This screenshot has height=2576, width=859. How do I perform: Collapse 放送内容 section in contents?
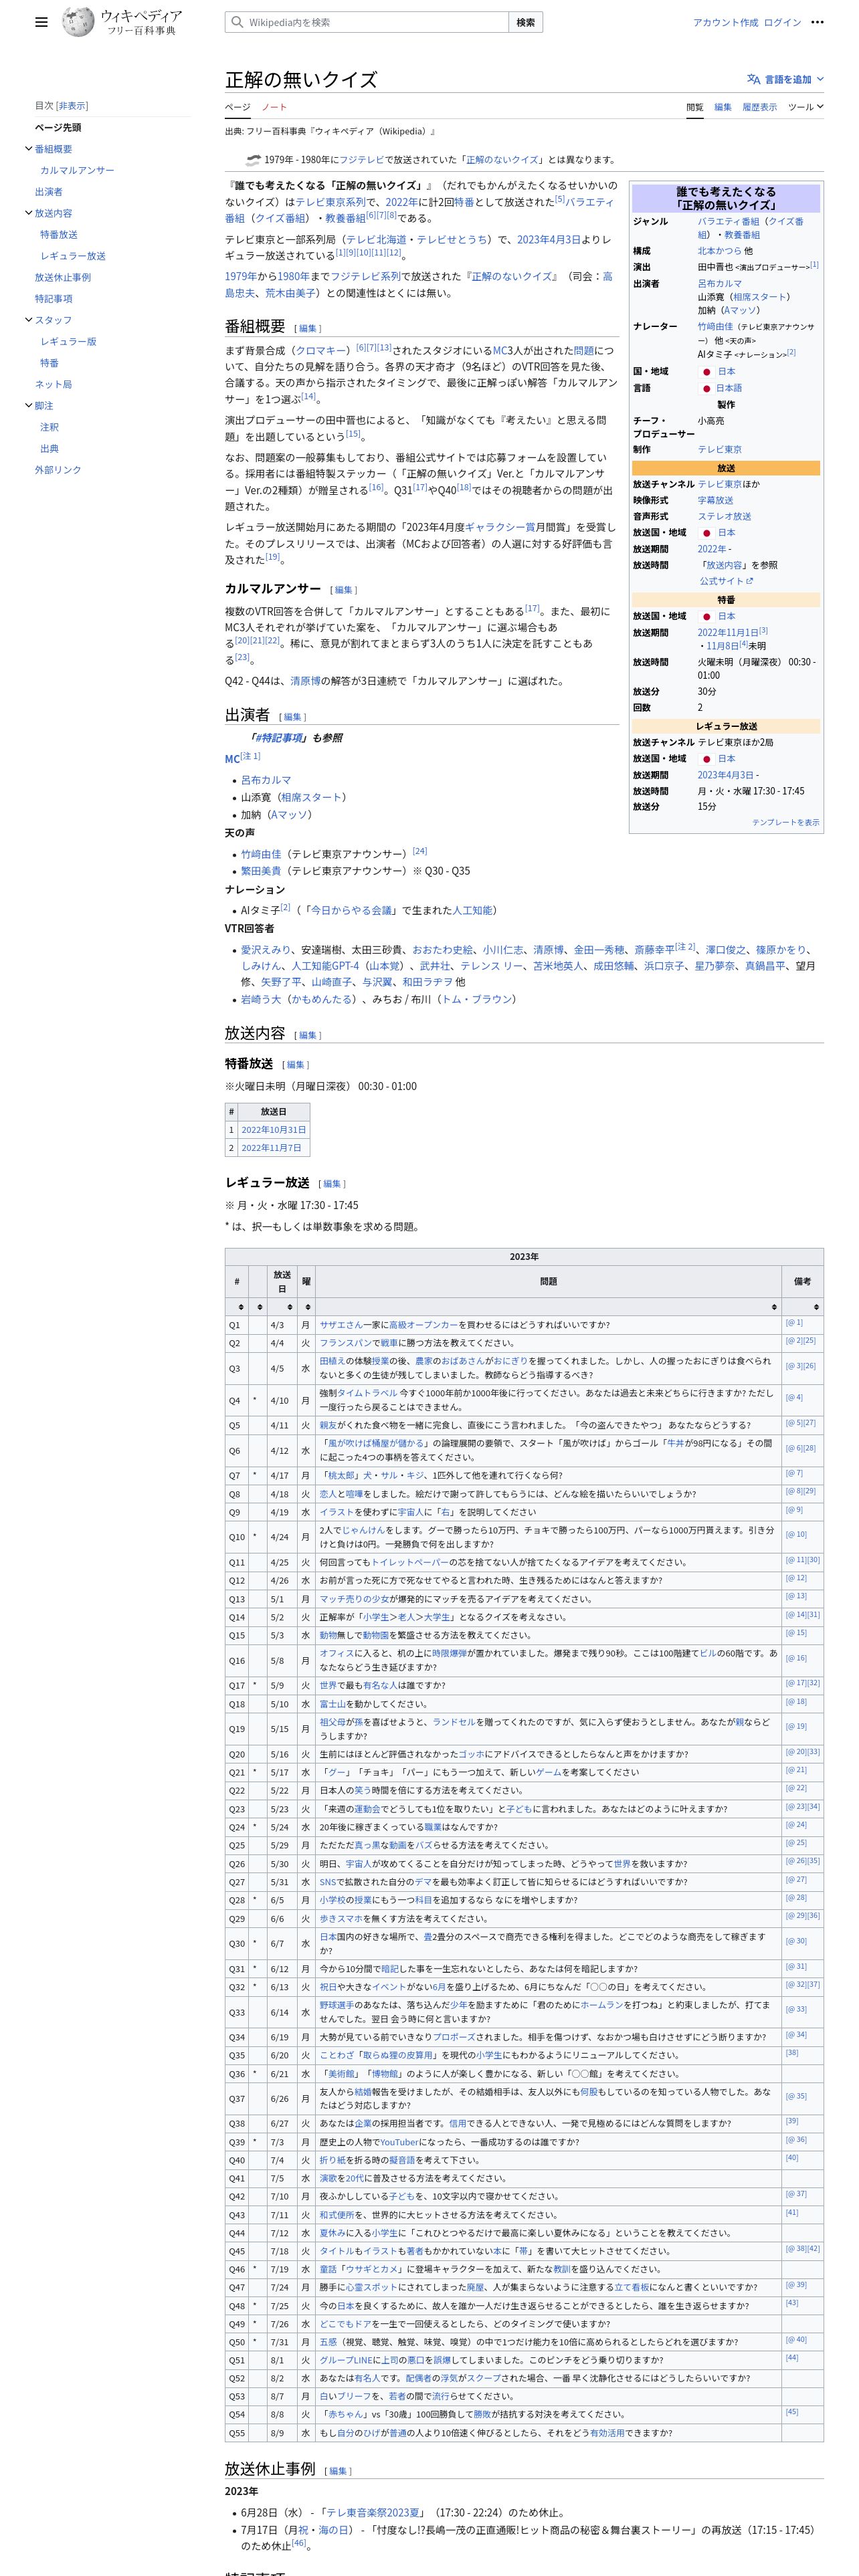pos(28,213)
